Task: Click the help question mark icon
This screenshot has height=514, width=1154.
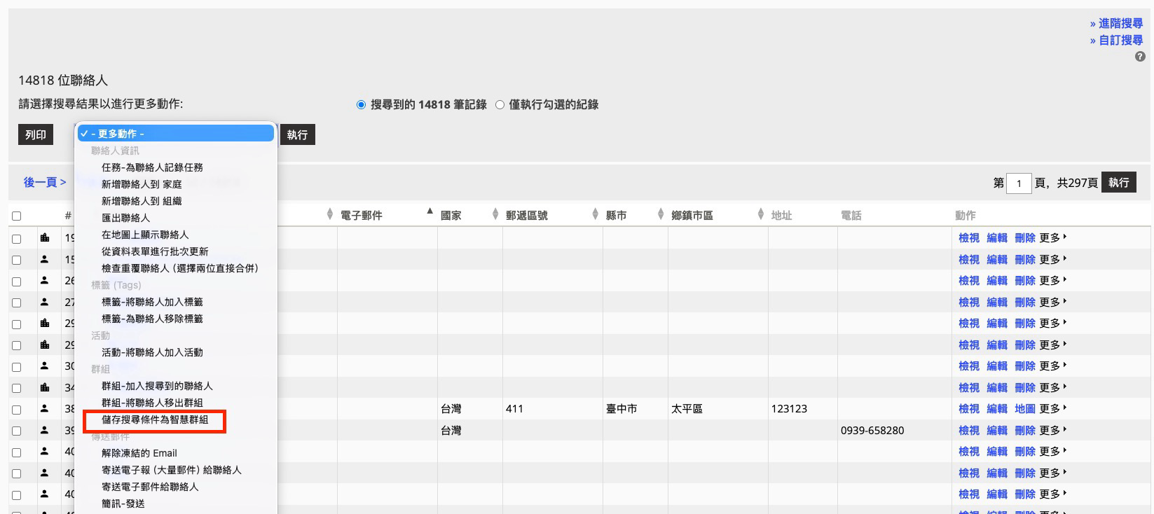Action: 1139,57
